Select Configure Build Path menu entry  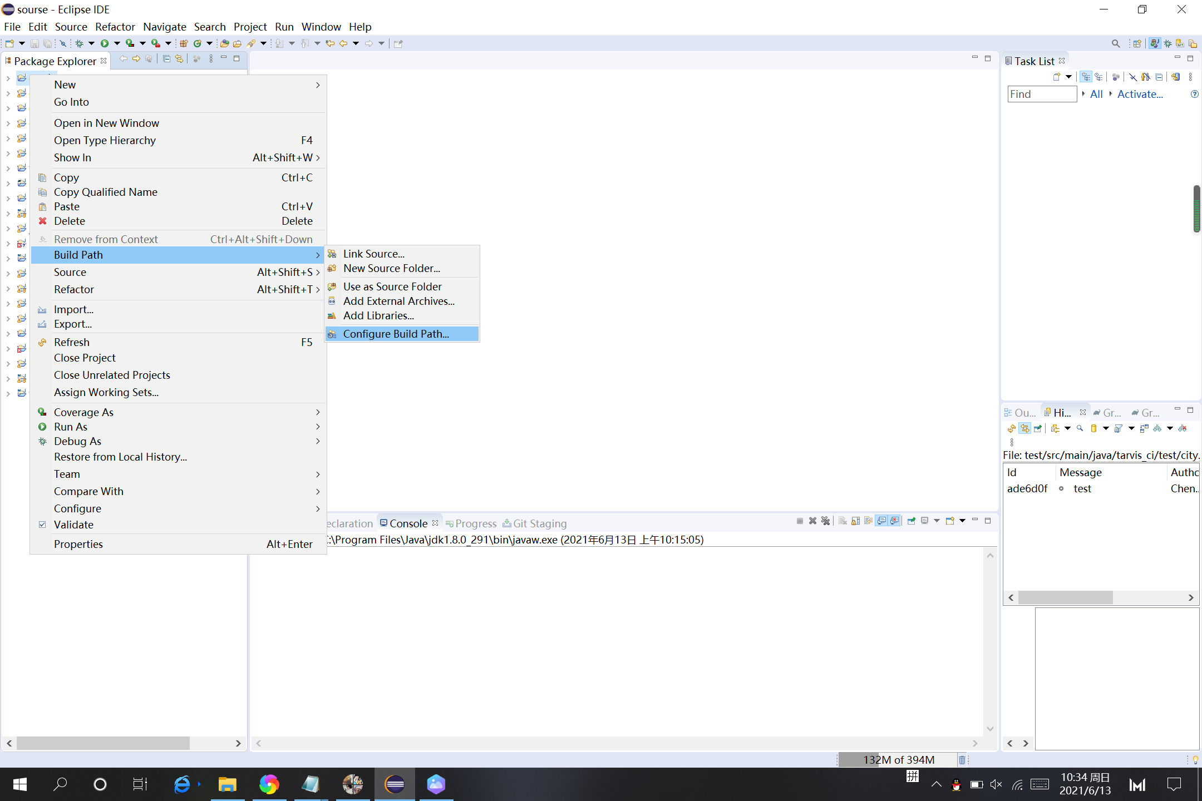tap(396, 334)
